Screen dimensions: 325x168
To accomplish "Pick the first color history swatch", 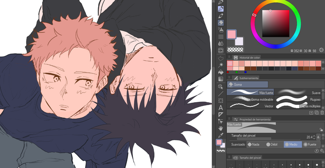I will click(230, 63).
